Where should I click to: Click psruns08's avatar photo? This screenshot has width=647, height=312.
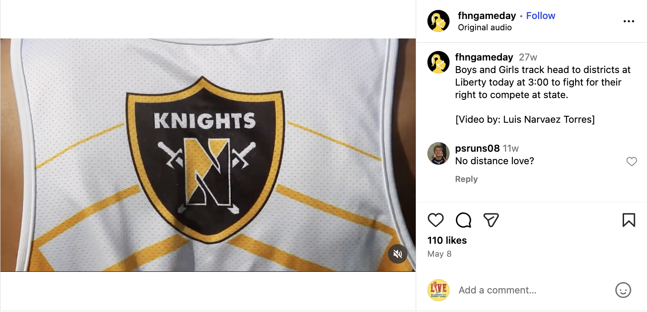coord(438,153)
